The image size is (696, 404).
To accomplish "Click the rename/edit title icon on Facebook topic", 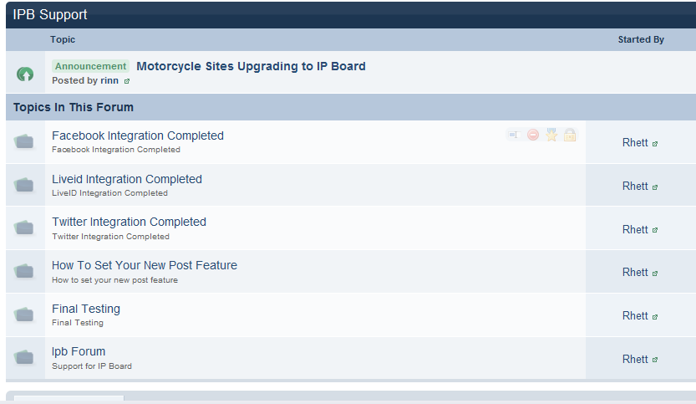I will tap(513, 135).
